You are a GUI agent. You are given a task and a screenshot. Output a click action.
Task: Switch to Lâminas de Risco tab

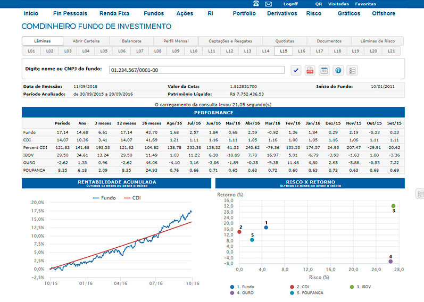378,41
